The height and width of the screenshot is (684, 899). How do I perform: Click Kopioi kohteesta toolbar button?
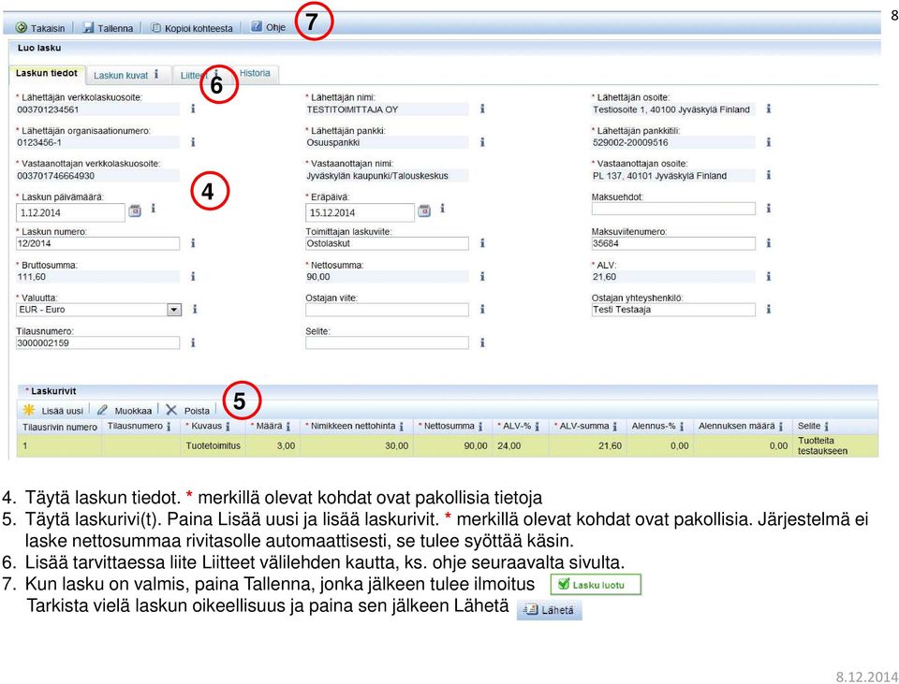pos(191,27)
